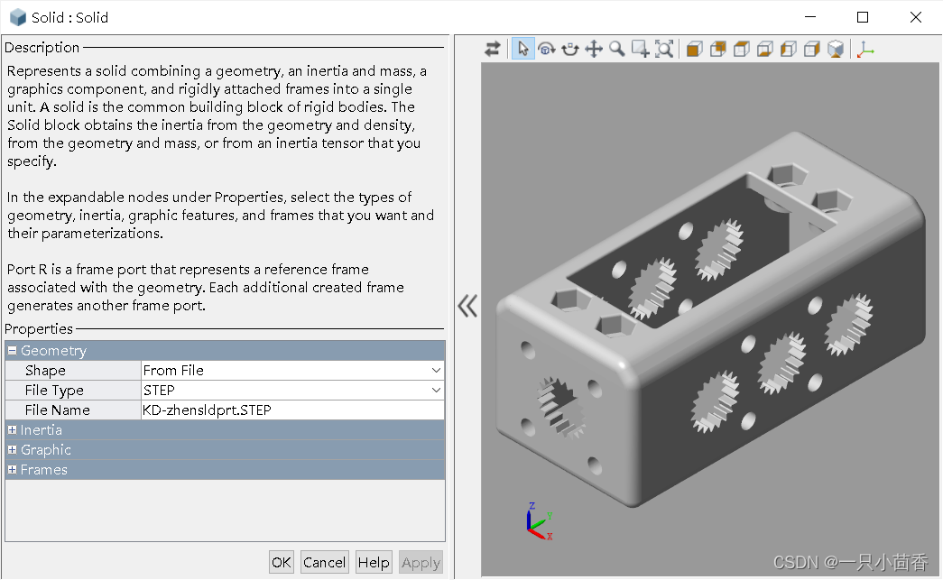This screenshot has height=580, width=943.
Task: Open Help for the Solid block
Action: coord(374,561)
